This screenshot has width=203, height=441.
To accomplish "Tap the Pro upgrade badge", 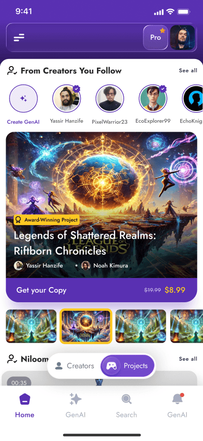I will (156, 37).
